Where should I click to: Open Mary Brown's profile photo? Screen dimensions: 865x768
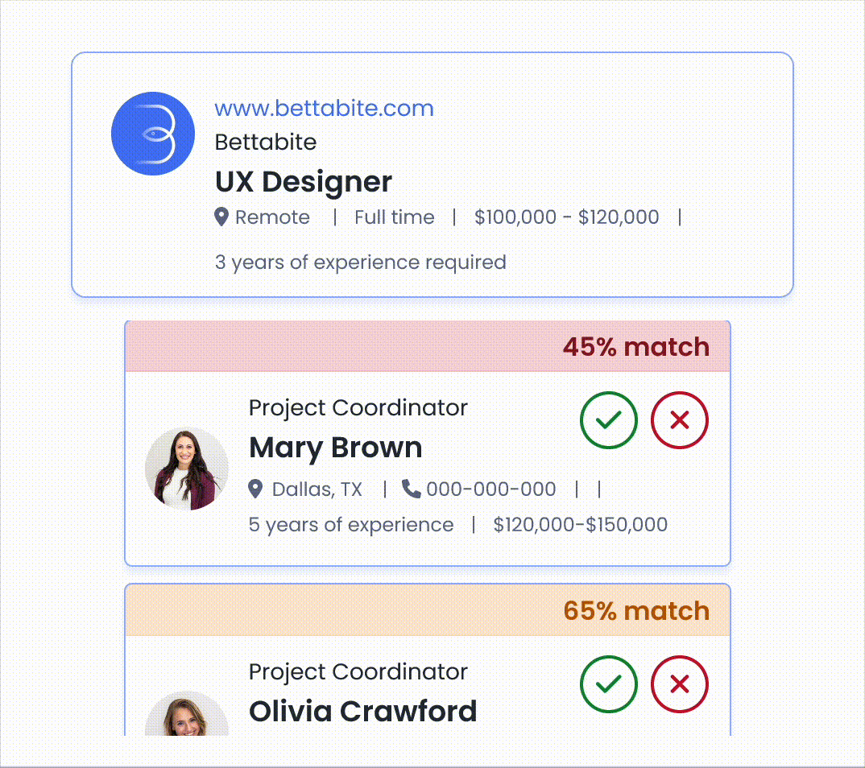click(x=187, y=469)
